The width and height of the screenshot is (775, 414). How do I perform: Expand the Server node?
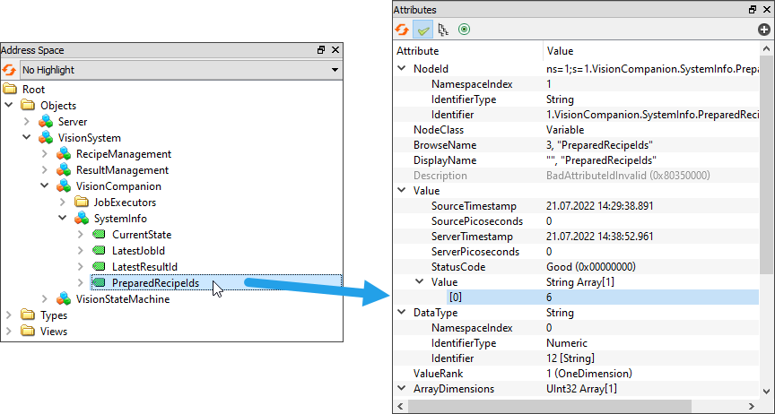(x=27, y=122)
